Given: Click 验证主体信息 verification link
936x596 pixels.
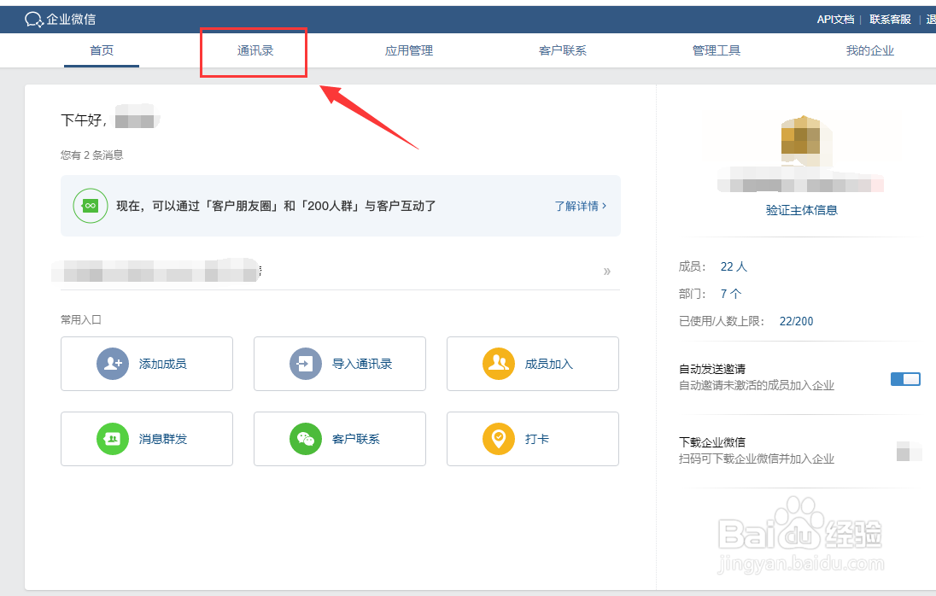Looking at the screenshot, I should 800,209.
